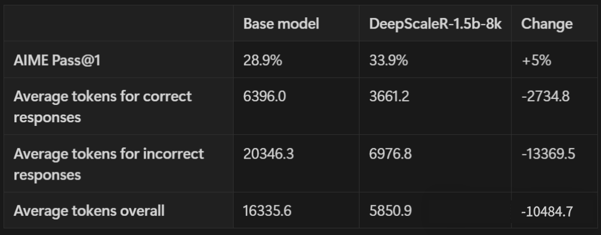
Task: Click the -10484.7 change value
Action: tap(547, 211)
